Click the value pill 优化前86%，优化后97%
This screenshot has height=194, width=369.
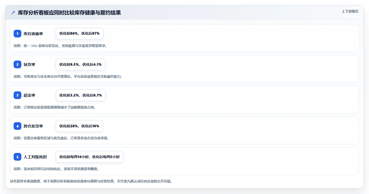79,34
